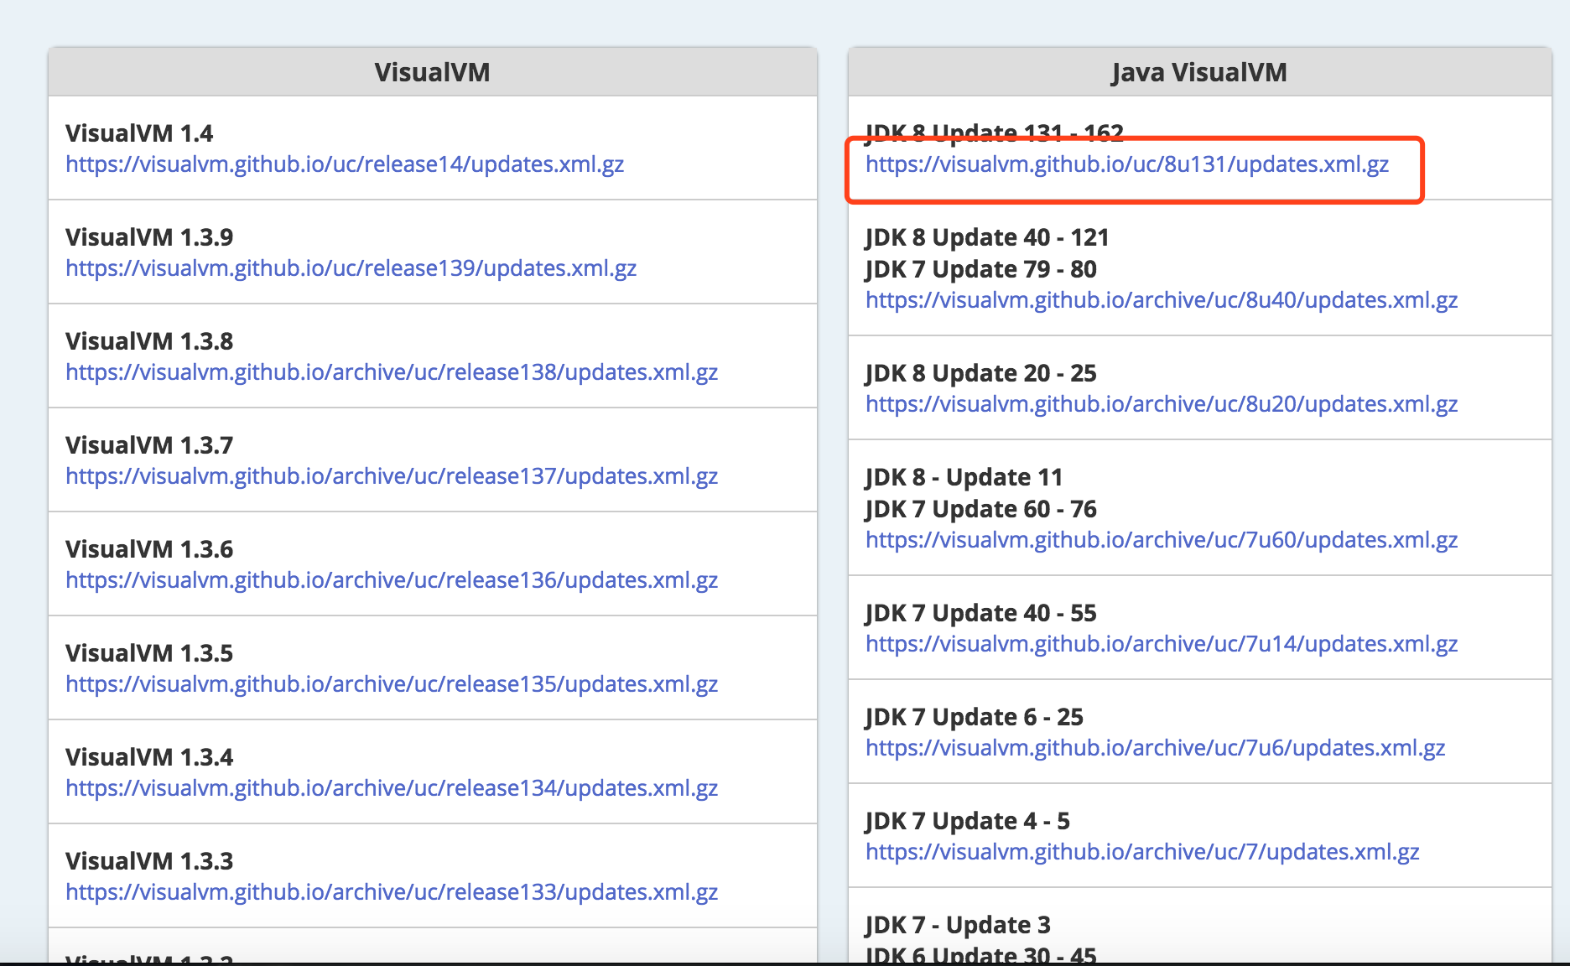Open the release134 archive updates link
The width and height of the screenshot is (1570, 966).
pyautogui.click(x=392, y=788)
